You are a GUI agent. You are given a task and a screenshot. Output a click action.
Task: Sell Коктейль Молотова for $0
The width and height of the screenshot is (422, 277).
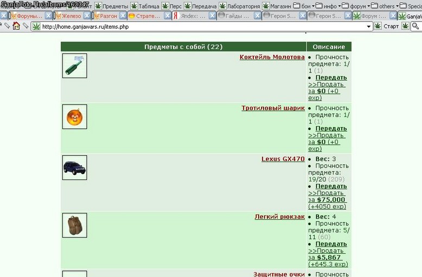pos(327,91)
